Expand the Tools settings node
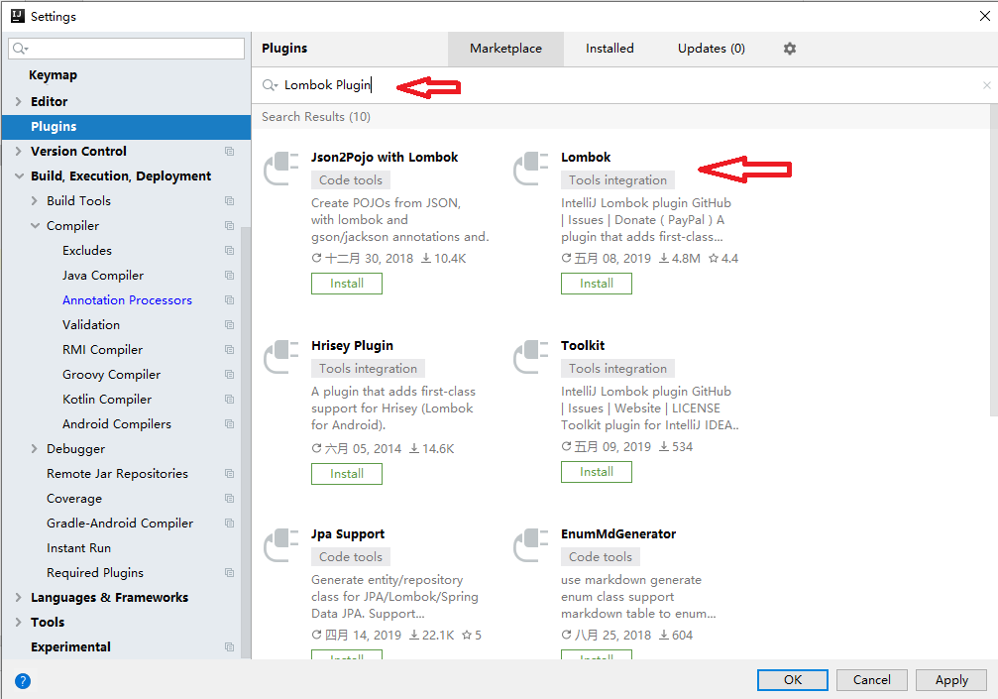Image resolution: width=998 pixels, height=699 pixels. pos(19,623)
